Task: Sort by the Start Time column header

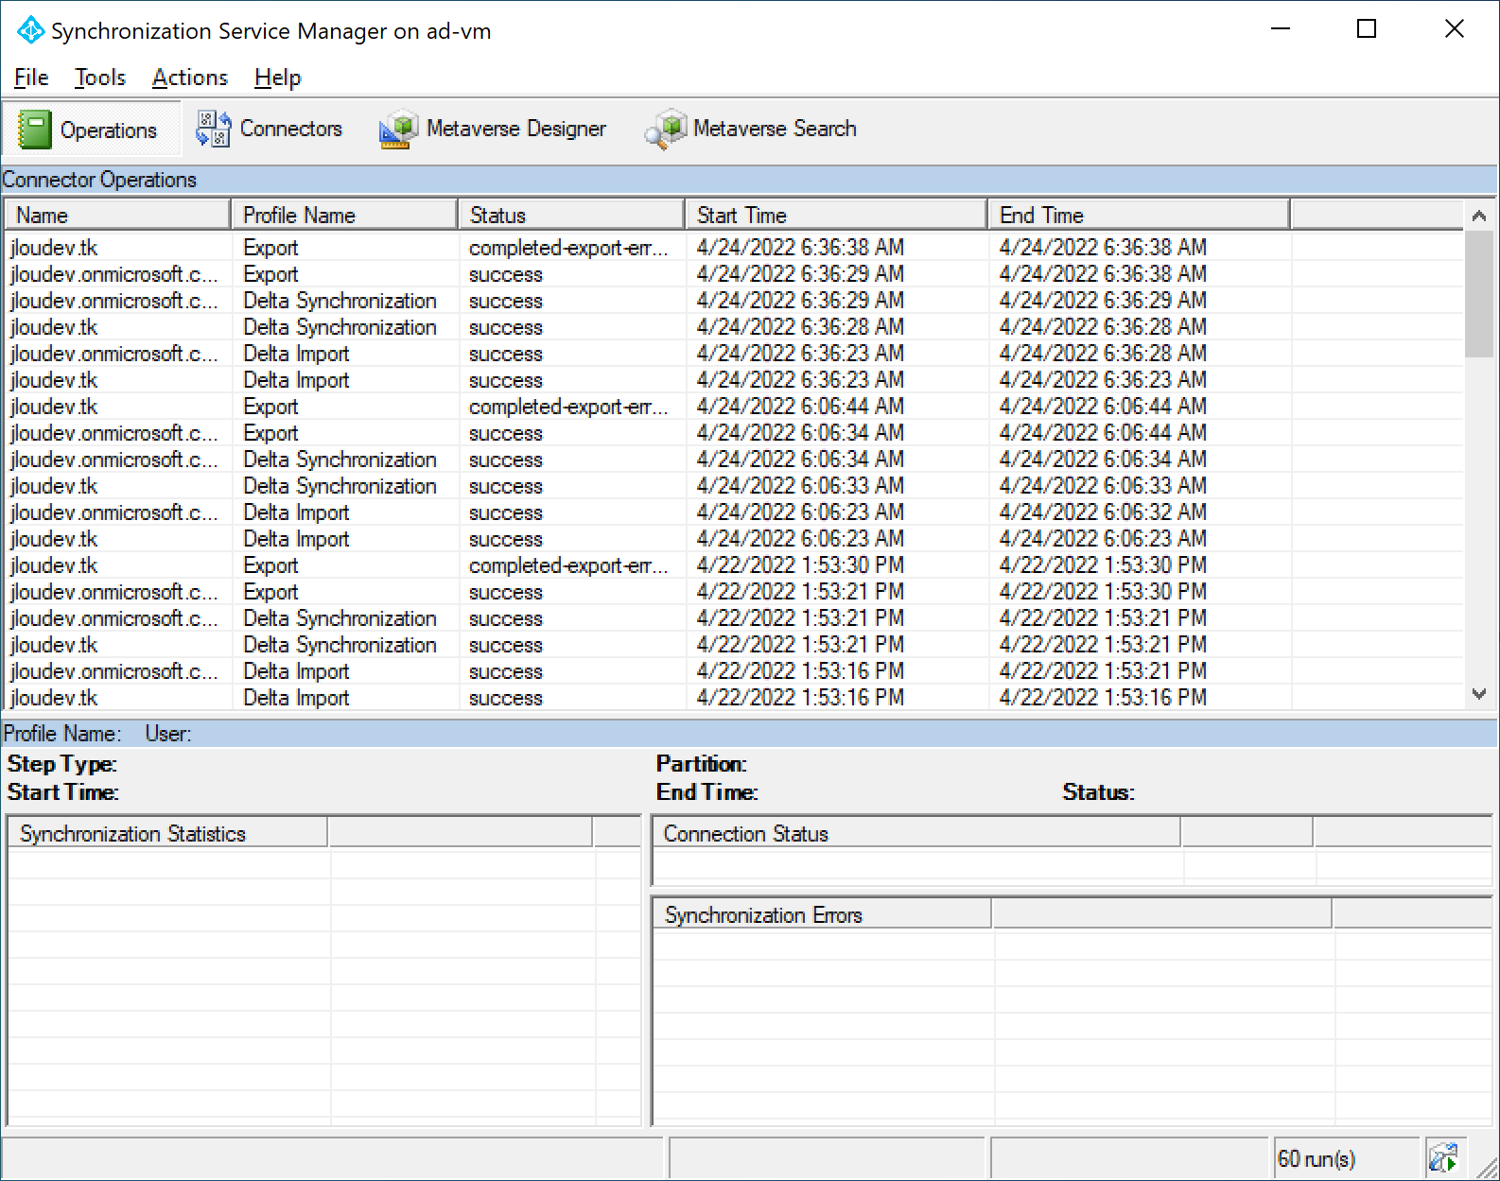Action: [x=836, y=215]
